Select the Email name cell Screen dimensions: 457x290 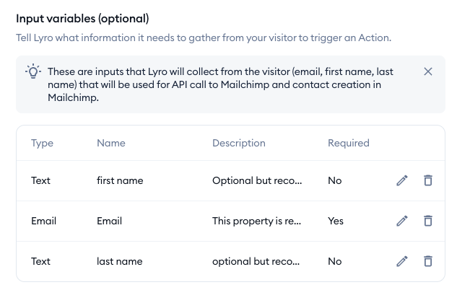(x=109, y=221)
